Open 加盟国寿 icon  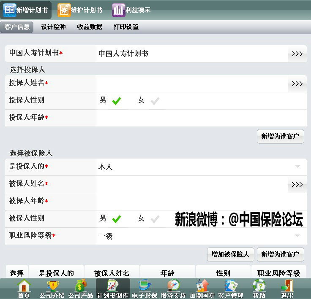coord(202,286)
